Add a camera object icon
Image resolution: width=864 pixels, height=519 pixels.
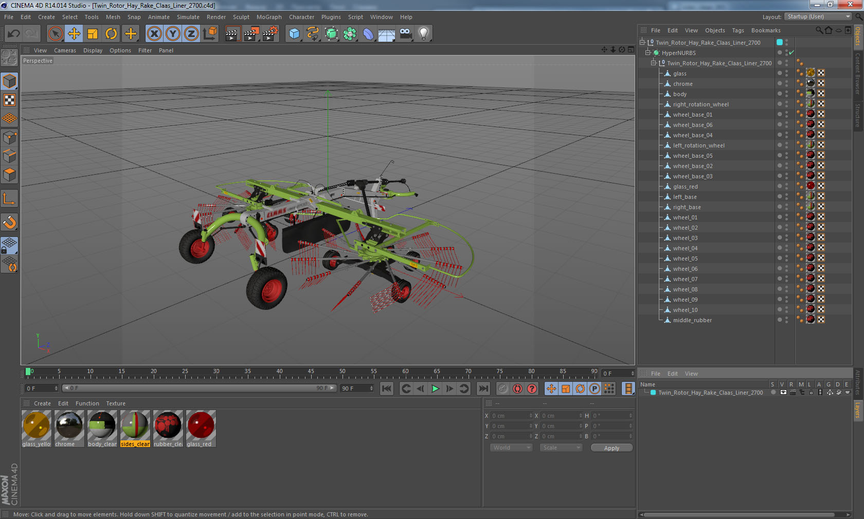[x=405, y=34]
